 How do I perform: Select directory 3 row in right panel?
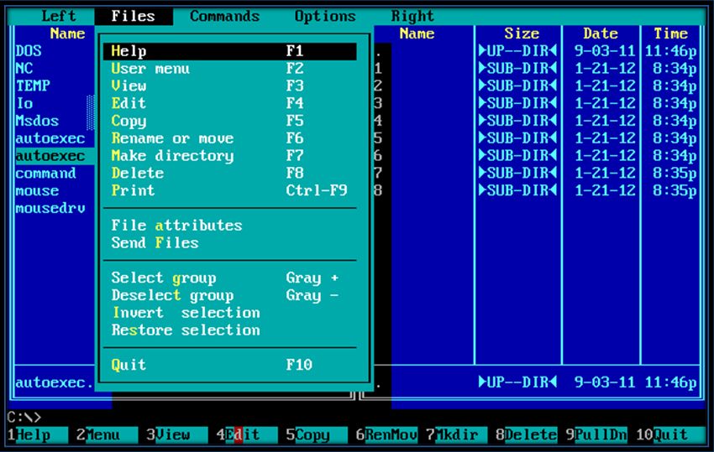pyautogui.click(x=537, y=103)
